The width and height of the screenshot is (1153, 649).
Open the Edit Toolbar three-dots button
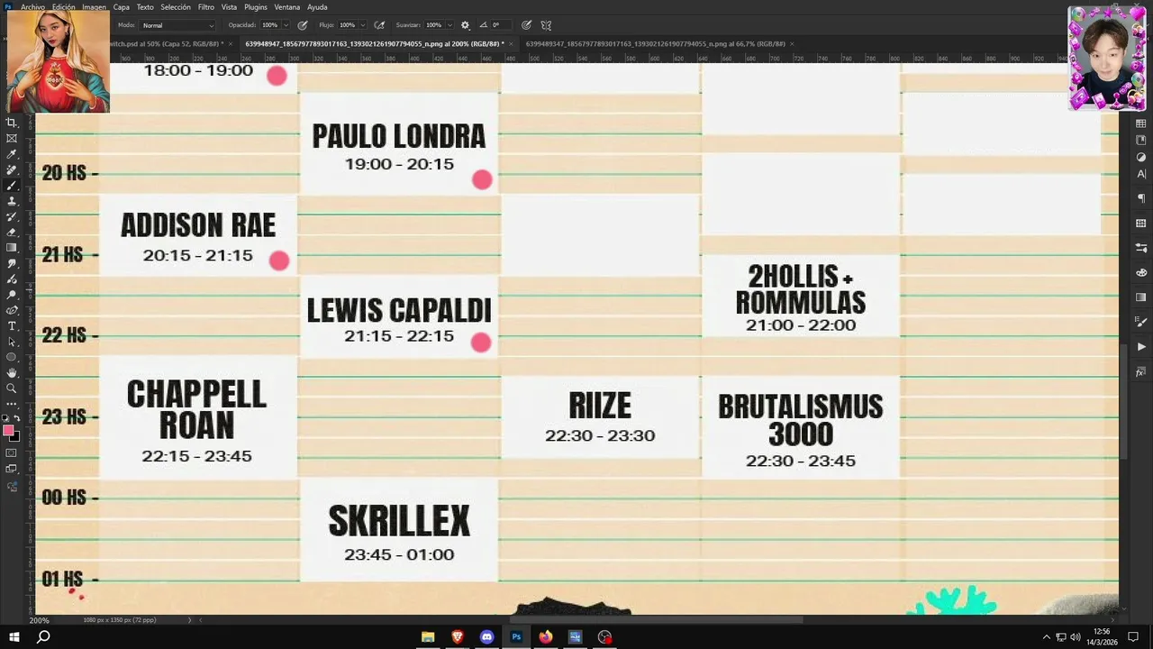tap(12, 404)
